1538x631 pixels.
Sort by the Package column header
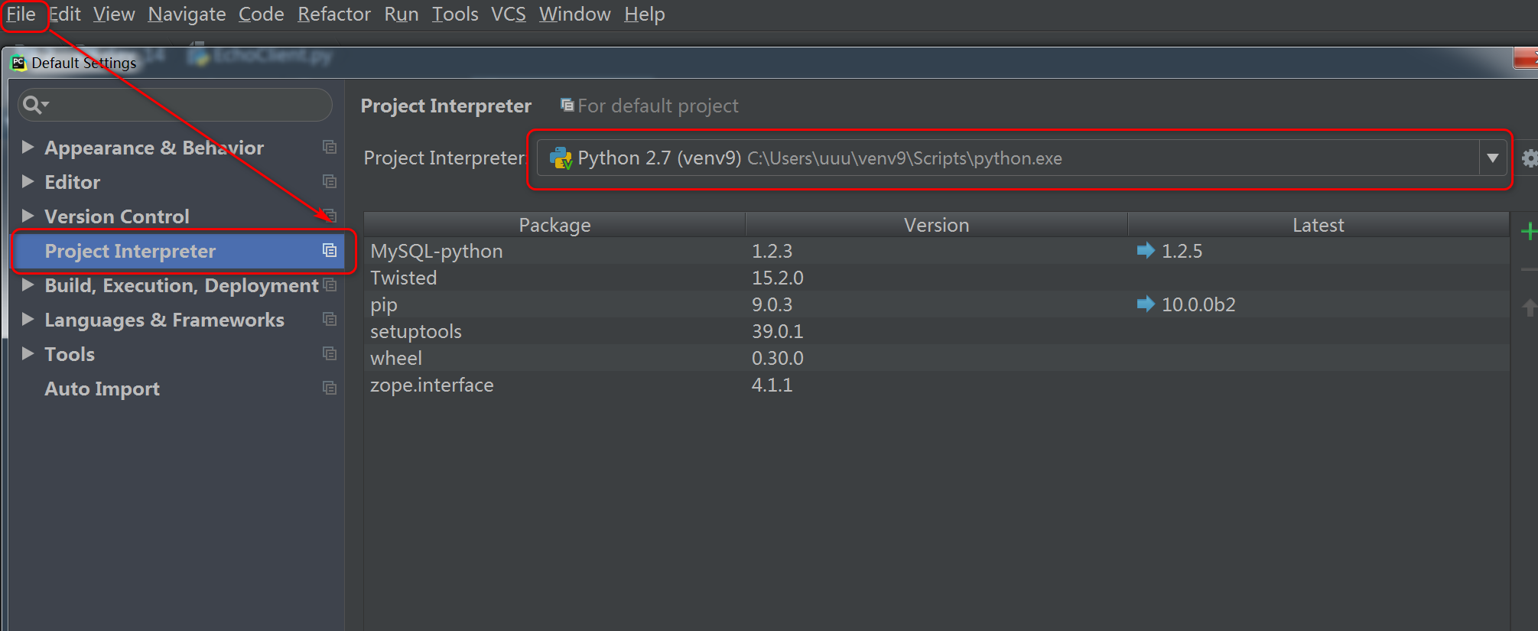pos(554,225)
